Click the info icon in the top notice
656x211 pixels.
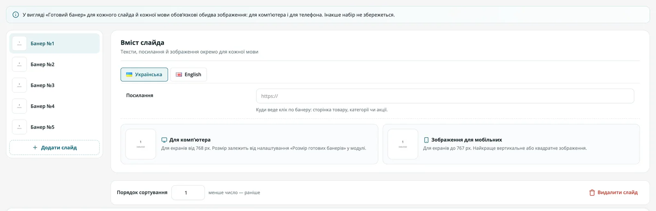coord(16,15)
